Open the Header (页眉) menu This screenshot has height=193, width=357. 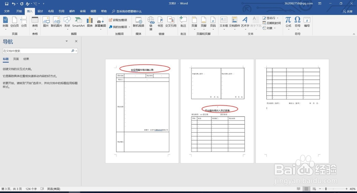[194, 23]
